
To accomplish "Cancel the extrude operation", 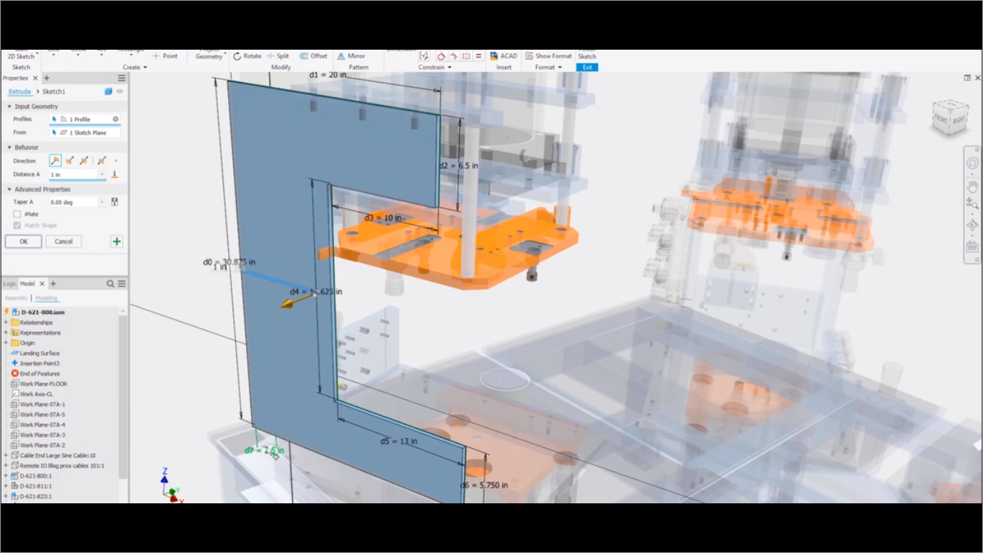I will pos(63,241).
